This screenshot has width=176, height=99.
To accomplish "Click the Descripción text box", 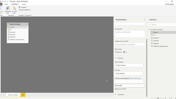I will [130, 34].
